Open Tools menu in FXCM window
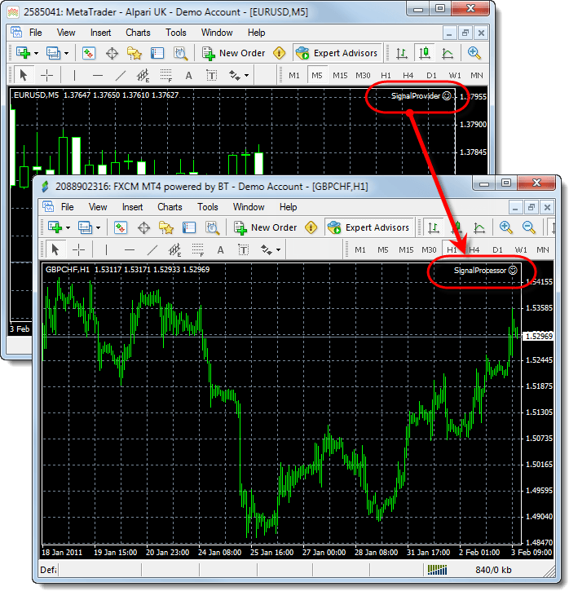Image resolution: width=569 pixels, height=591 pixels. tap(208, 207)
